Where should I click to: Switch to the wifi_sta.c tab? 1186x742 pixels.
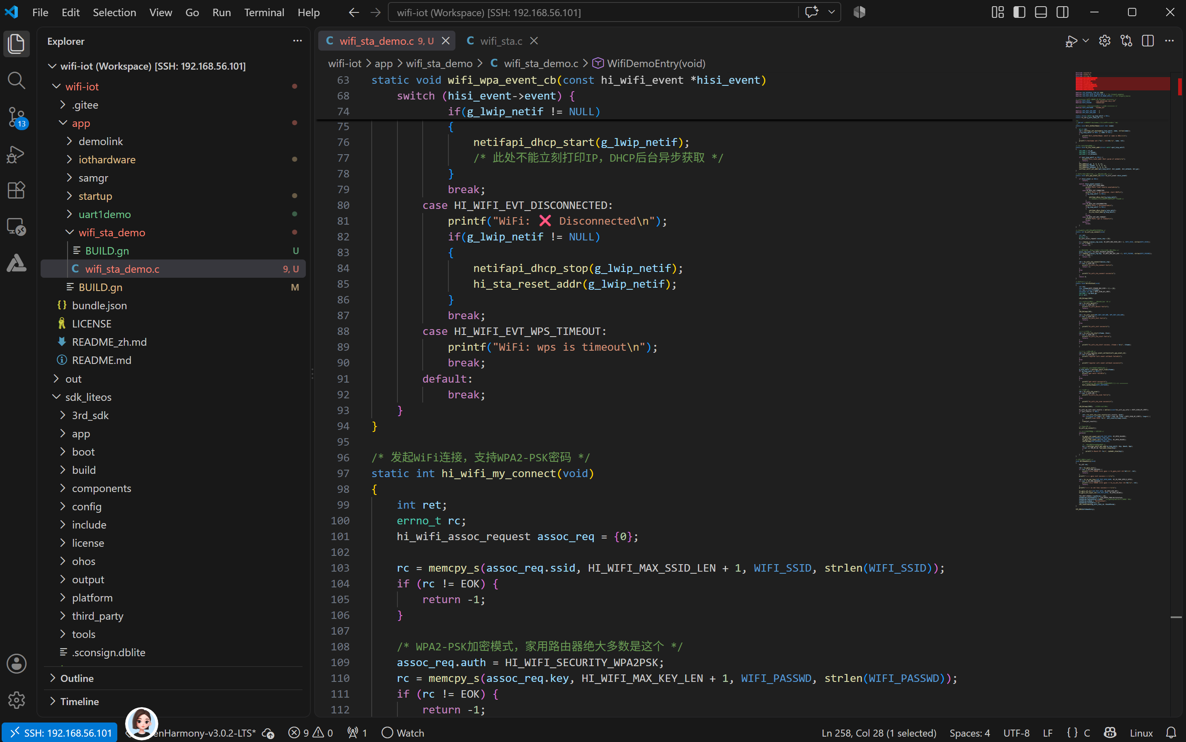(501, 41)
